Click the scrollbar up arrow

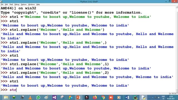(x=177, y=7)
